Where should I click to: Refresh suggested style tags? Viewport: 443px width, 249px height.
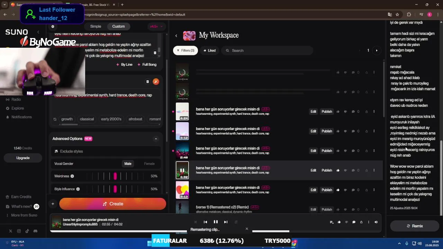55,119
